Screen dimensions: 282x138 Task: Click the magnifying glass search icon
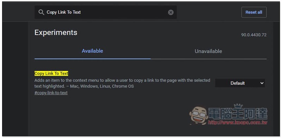point(41,12)
